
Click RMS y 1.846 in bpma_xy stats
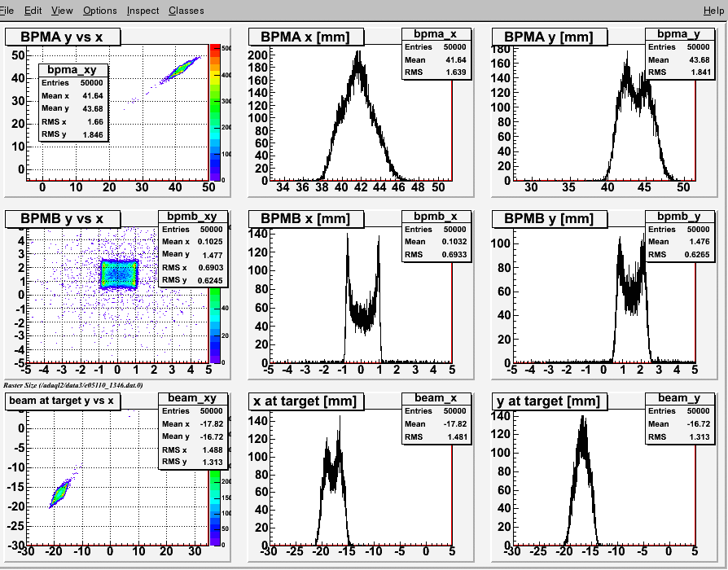click(73, 134)
